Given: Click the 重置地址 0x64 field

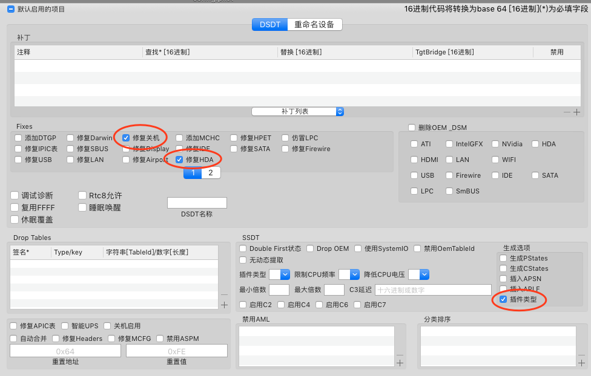Looking at the screenshot, I should tap(65, 351).
